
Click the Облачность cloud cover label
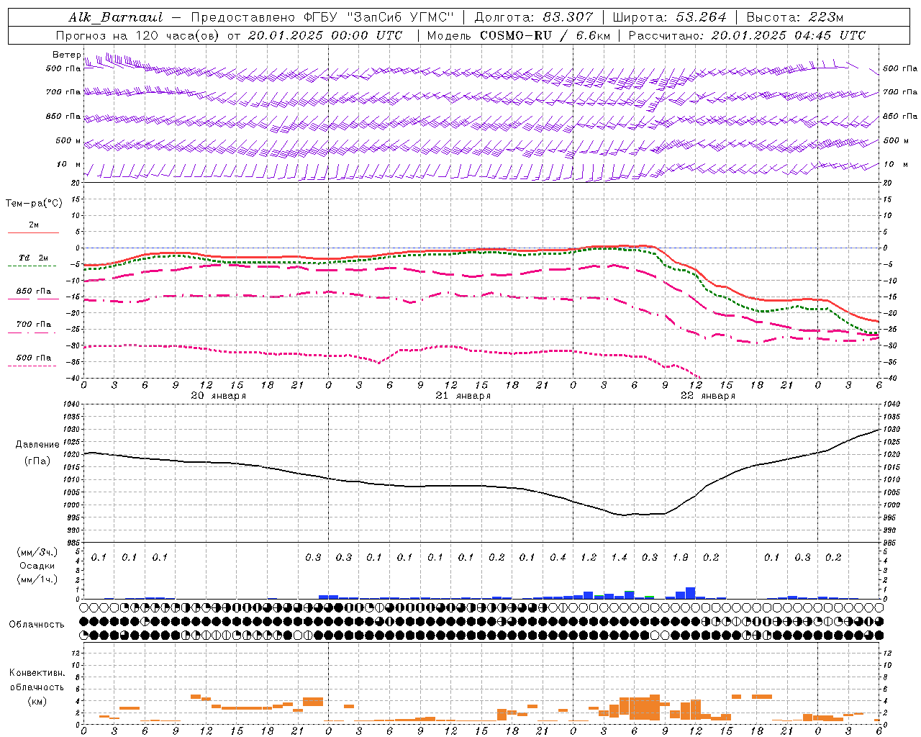pyautogui.click(x=37, y=624)
